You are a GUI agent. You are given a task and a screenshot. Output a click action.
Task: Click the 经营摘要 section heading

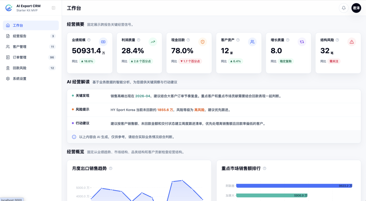coord(75,24)
